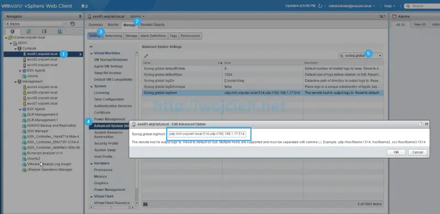Refresh the client via the refresh icon
This screenshot has width=440, height=214.
coord(321,6)
